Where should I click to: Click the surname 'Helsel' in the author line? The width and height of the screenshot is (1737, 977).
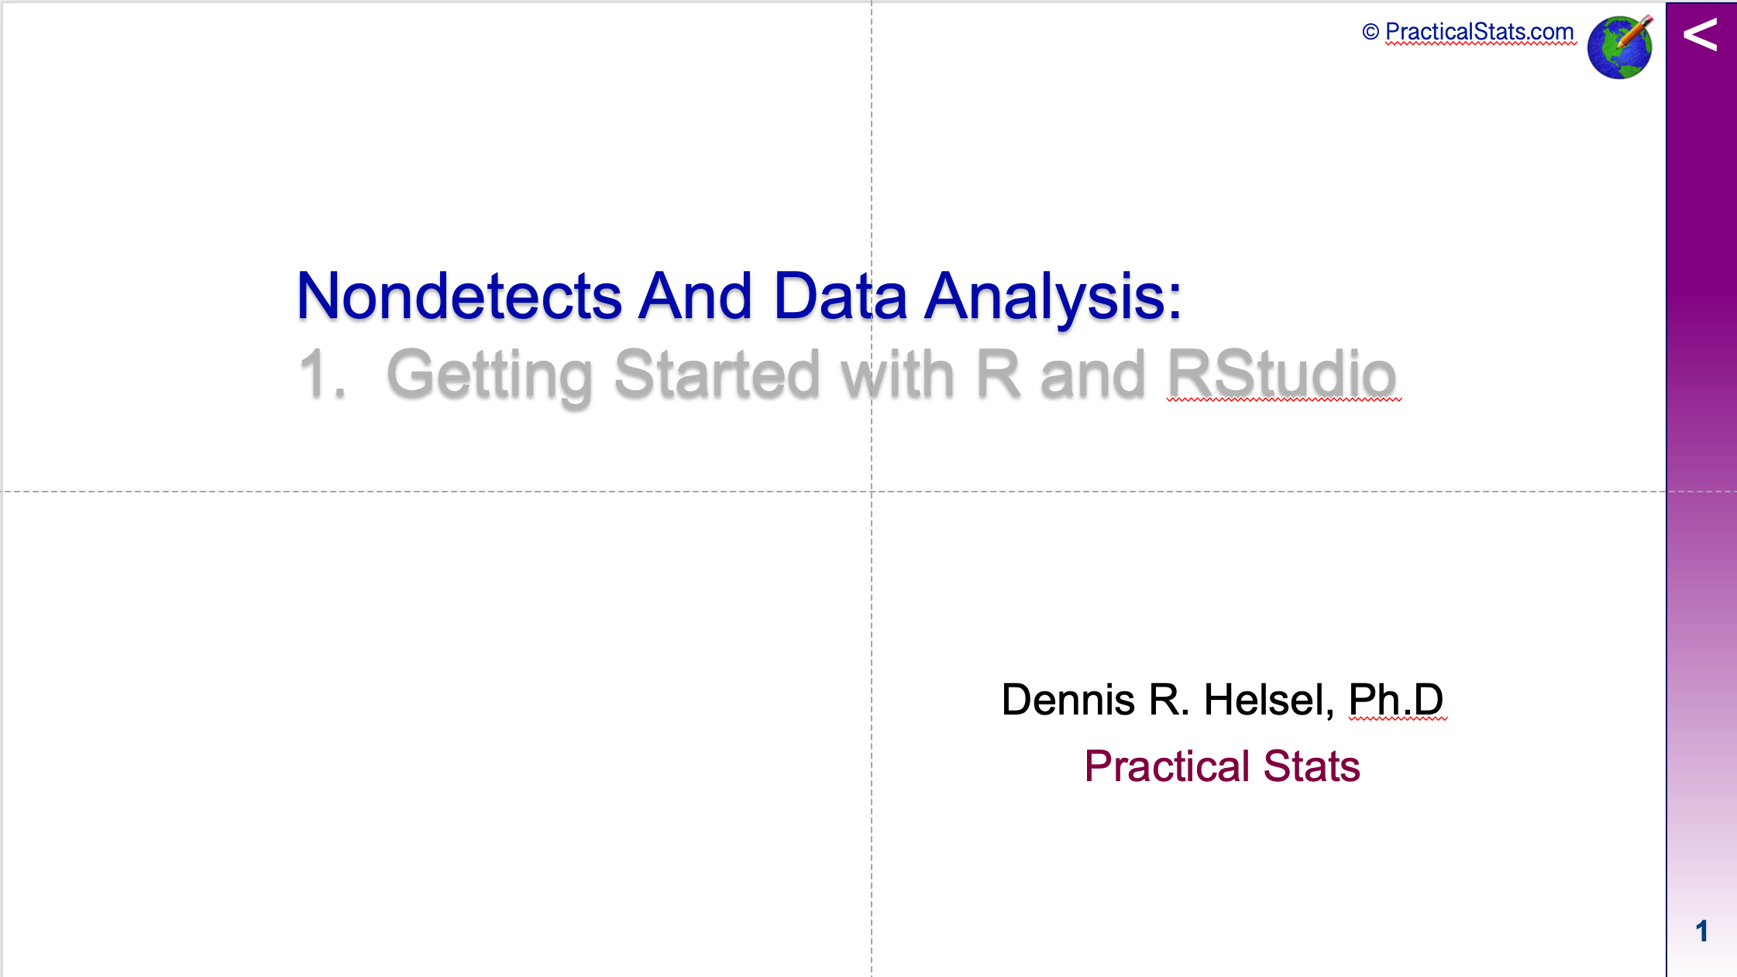tap(1268, 700)
